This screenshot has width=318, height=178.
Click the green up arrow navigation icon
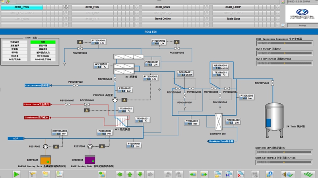130,174
